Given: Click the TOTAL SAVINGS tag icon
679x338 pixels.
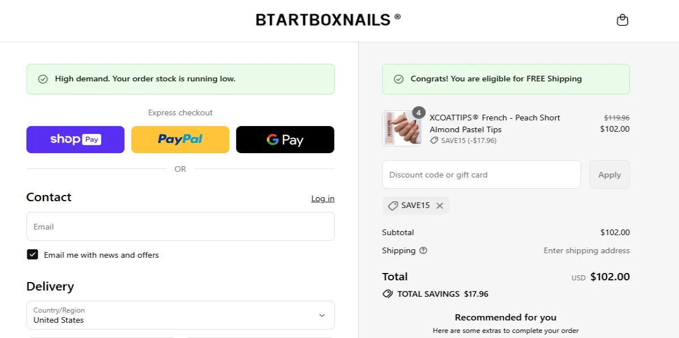Looking at the screenshot, I should pos(388,293).
